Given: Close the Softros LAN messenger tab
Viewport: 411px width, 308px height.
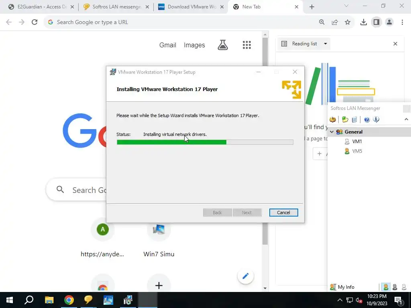Looking at the screenshot, I should 147,7.
